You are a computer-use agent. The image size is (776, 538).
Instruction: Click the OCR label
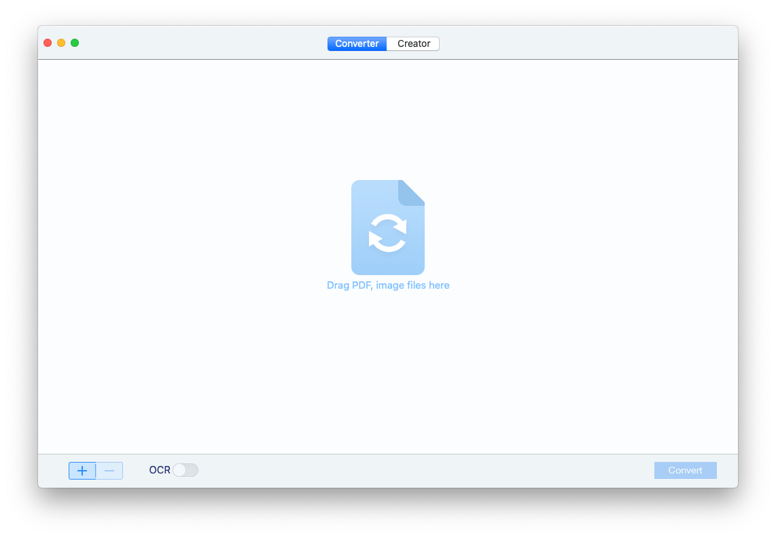pos(160,470)
